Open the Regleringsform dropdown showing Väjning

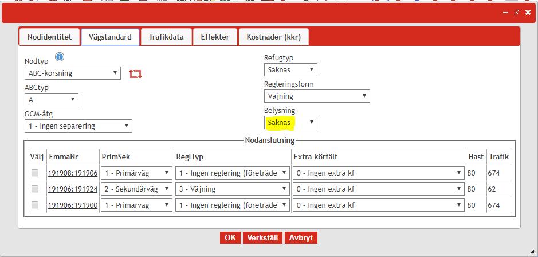click(x=317, y=96)
